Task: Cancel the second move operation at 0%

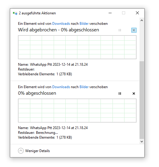Action: click(x=134, y=94)
